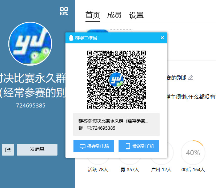Click the QQ penguin icon in dialog title
This screenshot has height=188, width=216.
click(x=71, y=38)
